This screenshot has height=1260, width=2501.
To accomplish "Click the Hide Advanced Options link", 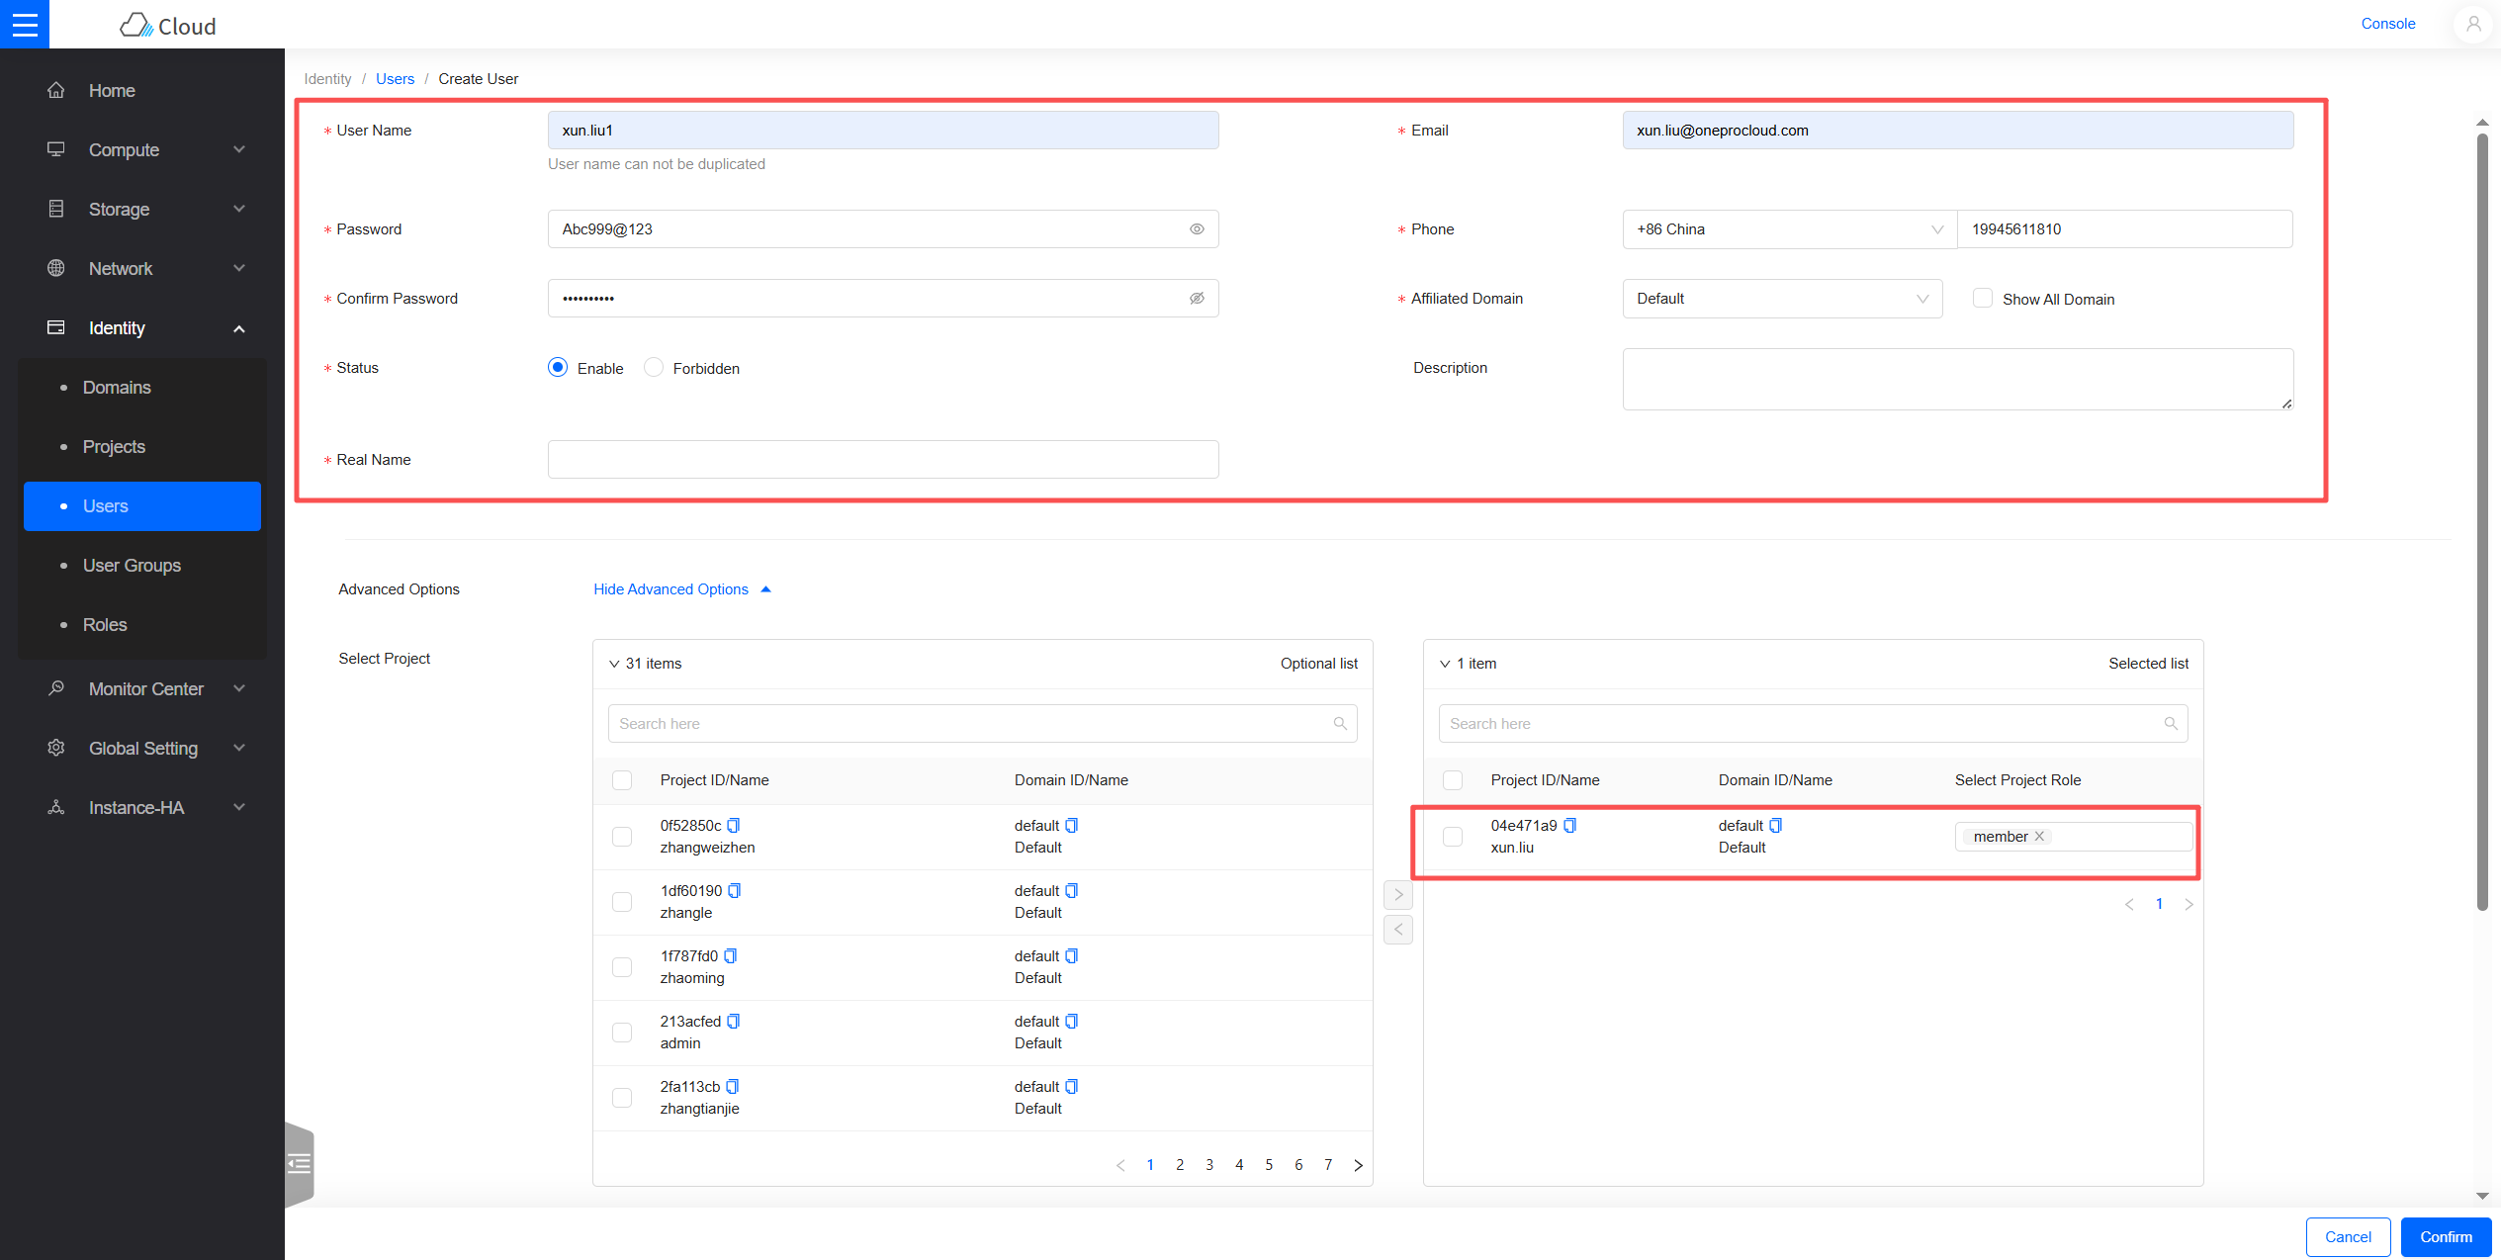I will click(670, 588).
